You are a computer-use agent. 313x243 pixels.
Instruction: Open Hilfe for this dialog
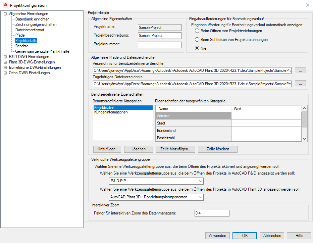pyautogui.click(x=299, y=236)
